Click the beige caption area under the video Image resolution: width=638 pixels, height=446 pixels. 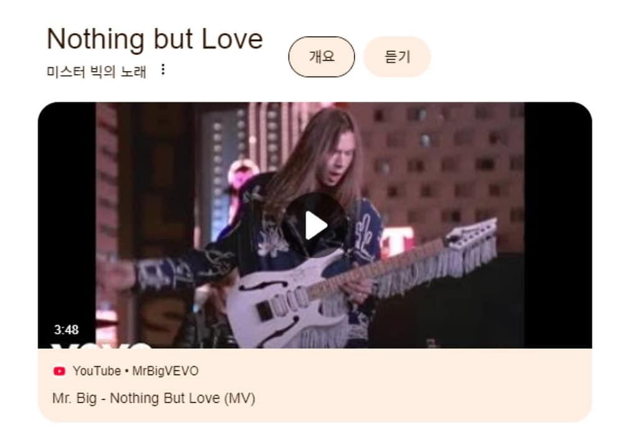(x=315, y=385)
